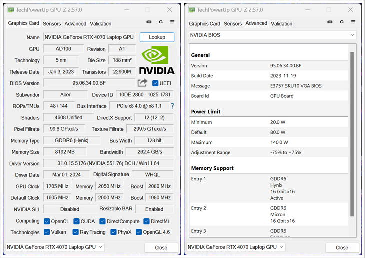Open the hamburger menu in right GPU-Z window

[x=353, y=22]
